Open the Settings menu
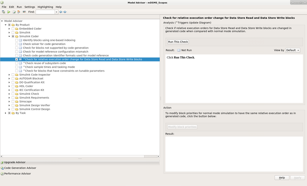 (30, 7)
